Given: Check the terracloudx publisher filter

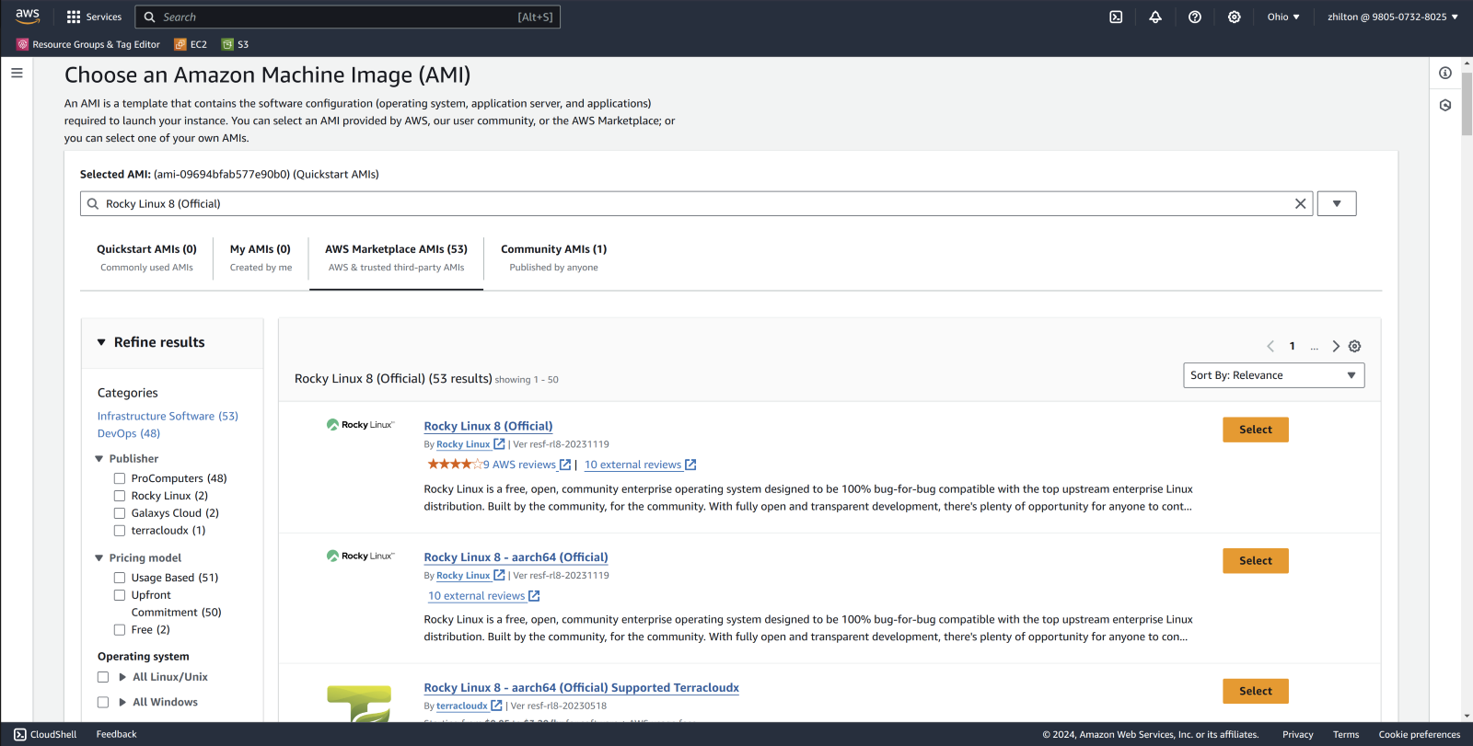Looking at the screenshot, I should click(120, 531).
